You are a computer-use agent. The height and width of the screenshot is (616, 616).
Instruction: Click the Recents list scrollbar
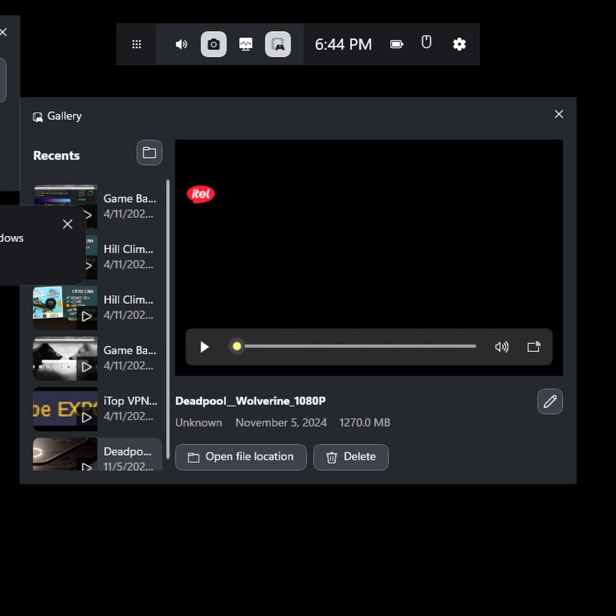168,318
